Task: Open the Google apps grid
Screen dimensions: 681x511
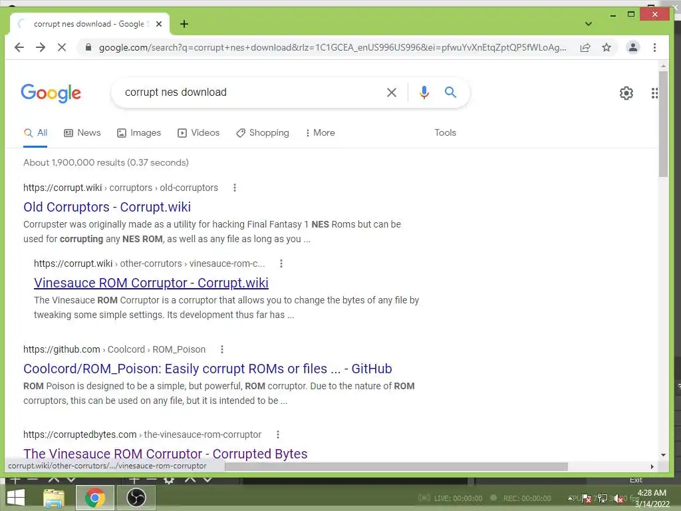Action: [x=654, y=93]
